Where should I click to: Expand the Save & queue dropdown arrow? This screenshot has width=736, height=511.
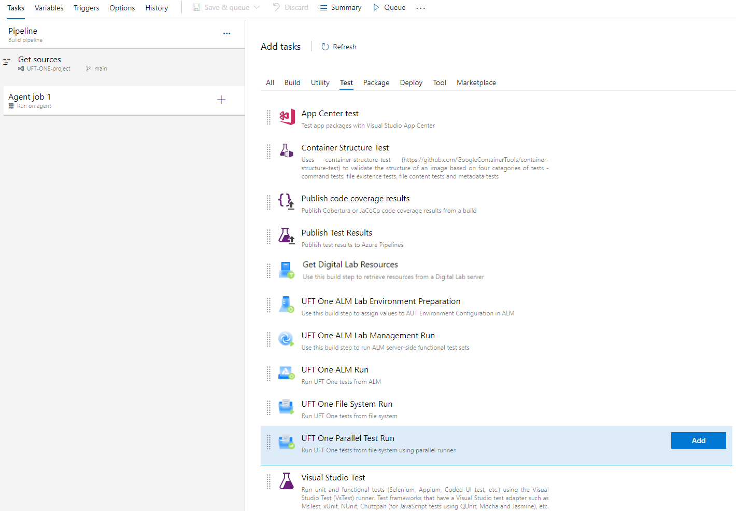pyautogui.click(x=257, y=7)
